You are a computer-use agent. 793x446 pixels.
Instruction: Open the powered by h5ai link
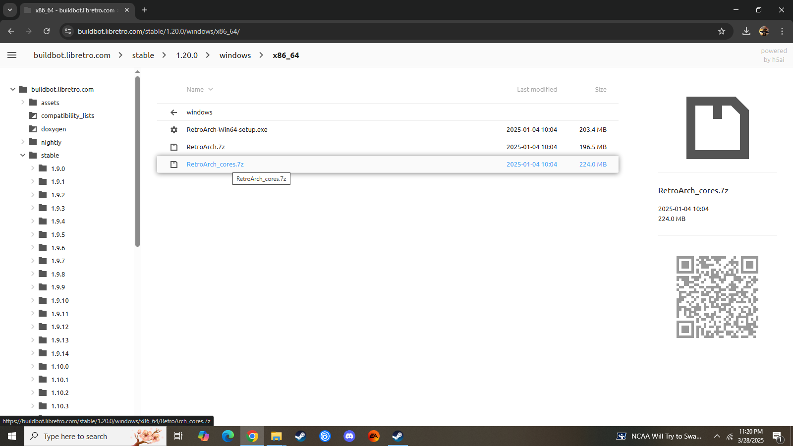point(774,55)
